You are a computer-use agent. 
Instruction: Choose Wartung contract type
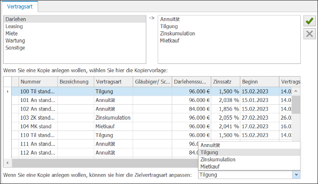point(75,40)
